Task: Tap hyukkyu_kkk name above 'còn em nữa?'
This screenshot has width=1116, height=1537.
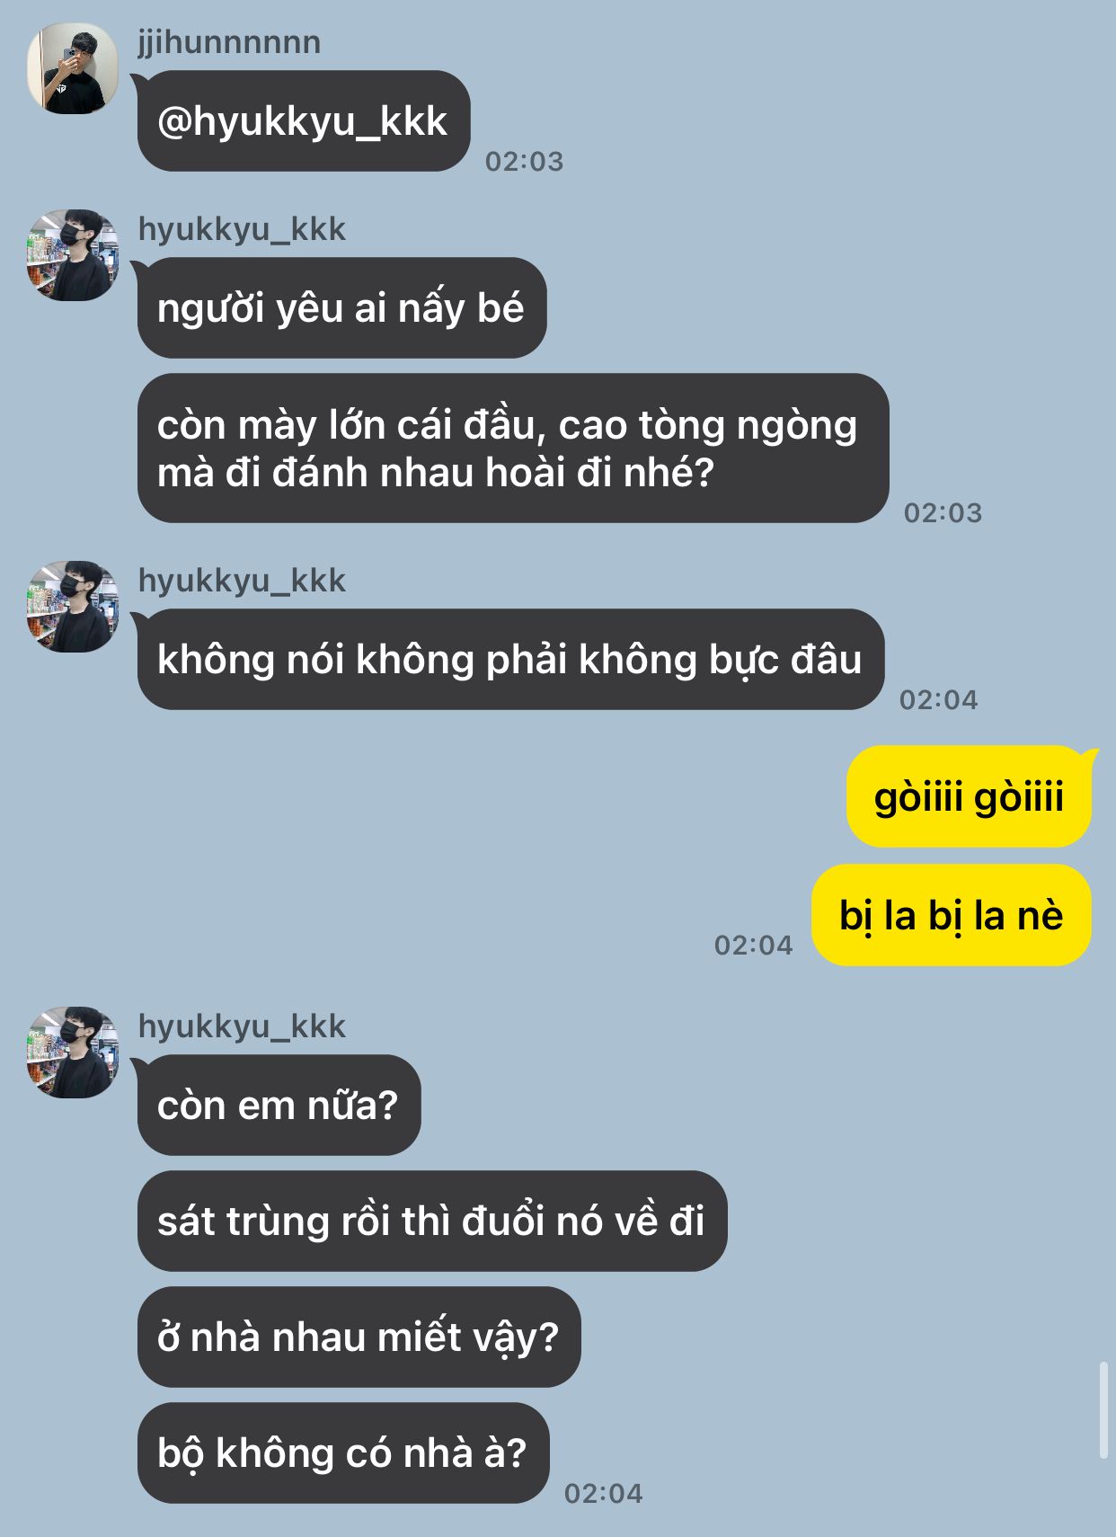Action: [242, 1026]
